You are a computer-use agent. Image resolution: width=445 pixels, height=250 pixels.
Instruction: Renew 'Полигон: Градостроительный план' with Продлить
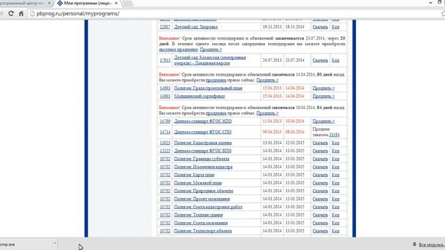[323, 88]
